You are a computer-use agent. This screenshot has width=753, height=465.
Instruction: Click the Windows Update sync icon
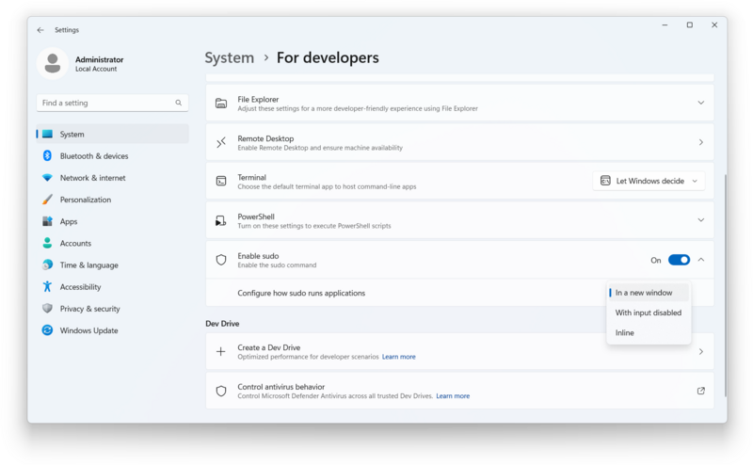click(47, 330)
